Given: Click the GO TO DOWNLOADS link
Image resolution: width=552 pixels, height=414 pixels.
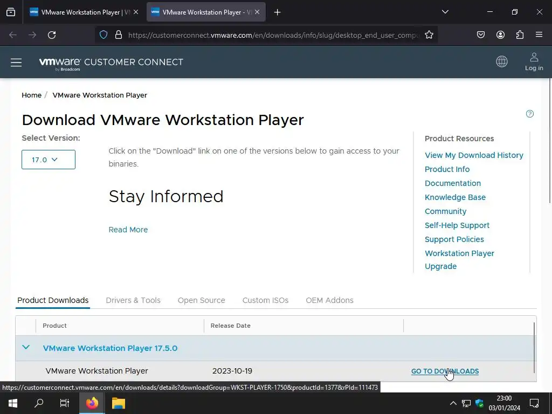Looking at the screenshot, I should pos(445,371).
